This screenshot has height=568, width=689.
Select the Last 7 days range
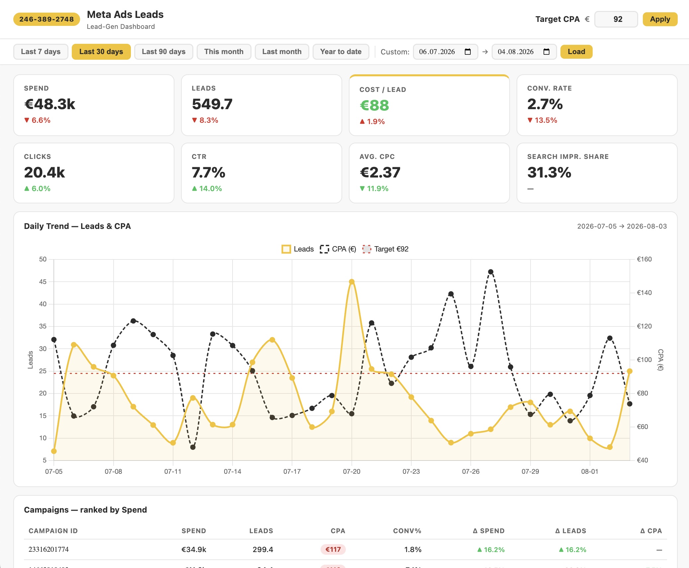click(x=41, y=52)
